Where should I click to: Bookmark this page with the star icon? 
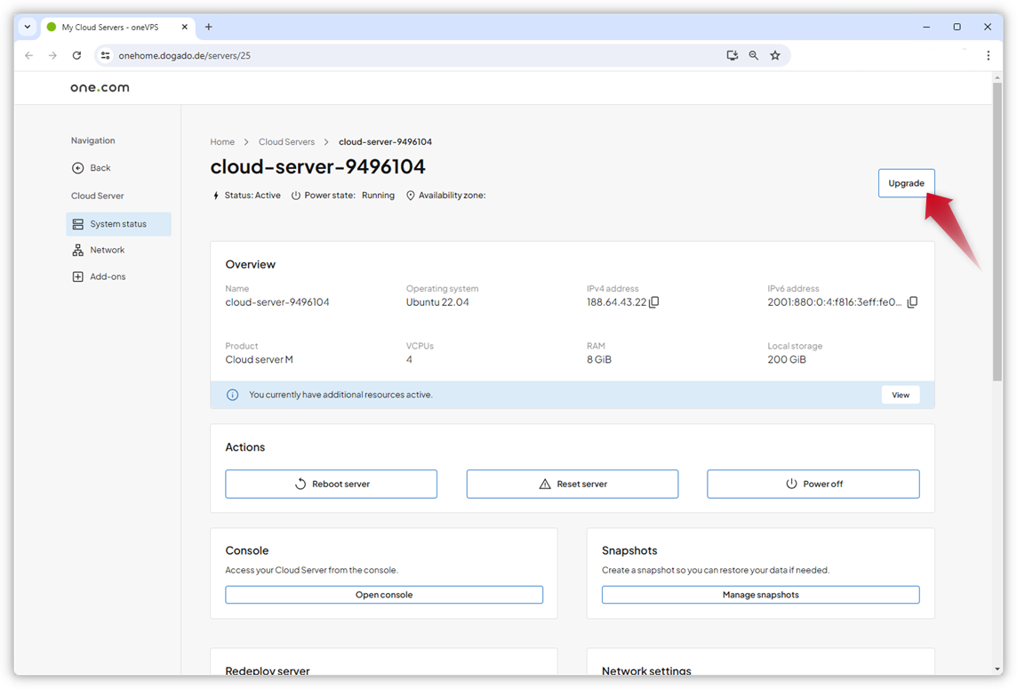coord(775,55)
